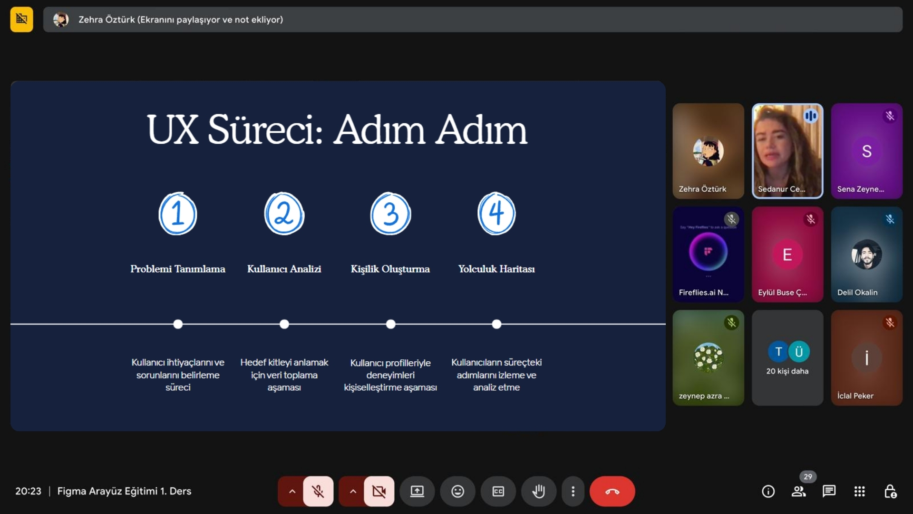
Task: Expand audio settings chevron beside microphone
Action: click(292, 491)
